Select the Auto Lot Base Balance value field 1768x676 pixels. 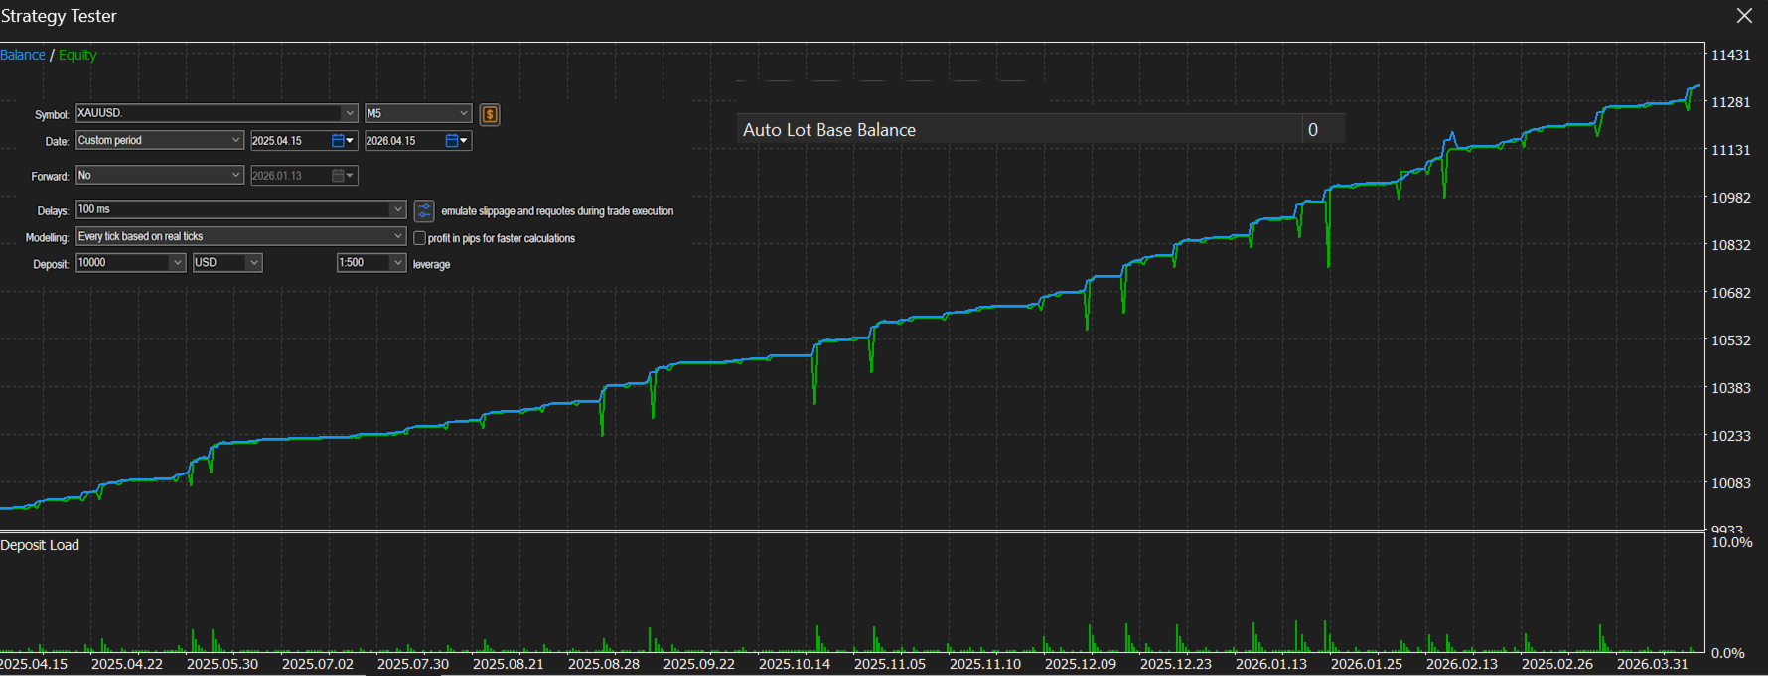[1324, 129]
